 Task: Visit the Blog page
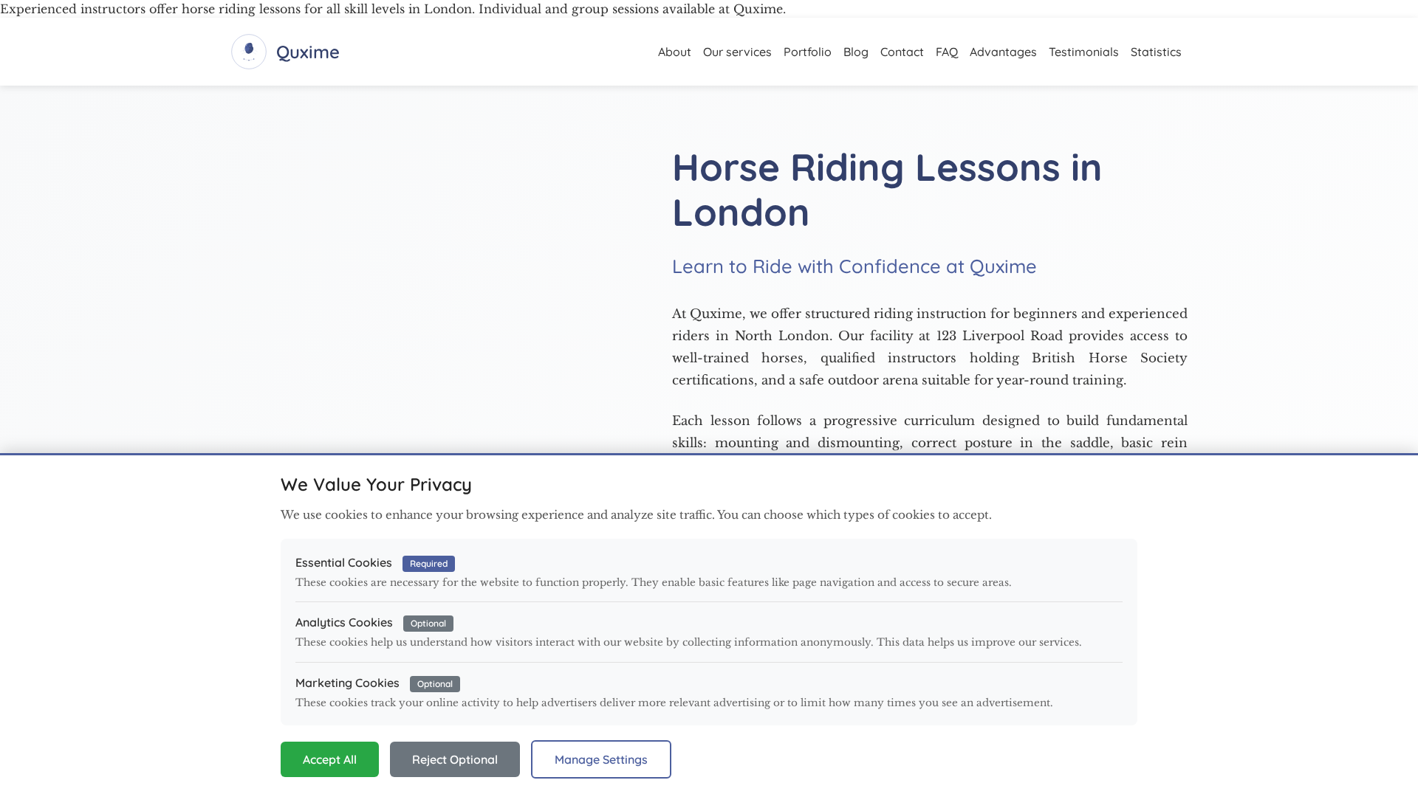tap(856, 52)
